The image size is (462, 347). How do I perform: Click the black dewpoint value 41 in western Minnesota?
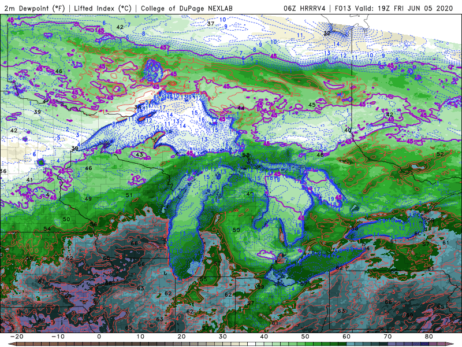point(29,180)
